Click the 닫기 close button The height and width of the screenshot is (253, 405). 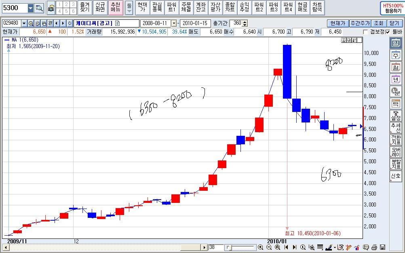click(394, 23)
